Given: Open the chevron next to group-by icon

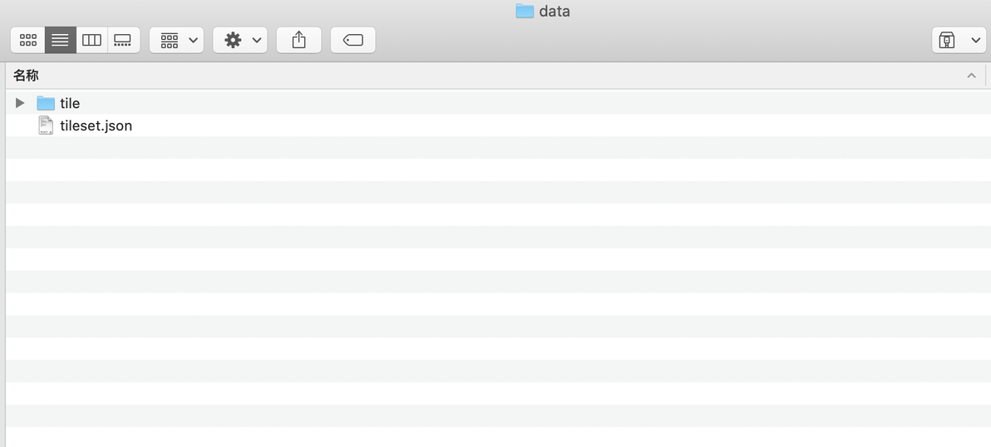Looking at the screenshot, I should [194, 41].
